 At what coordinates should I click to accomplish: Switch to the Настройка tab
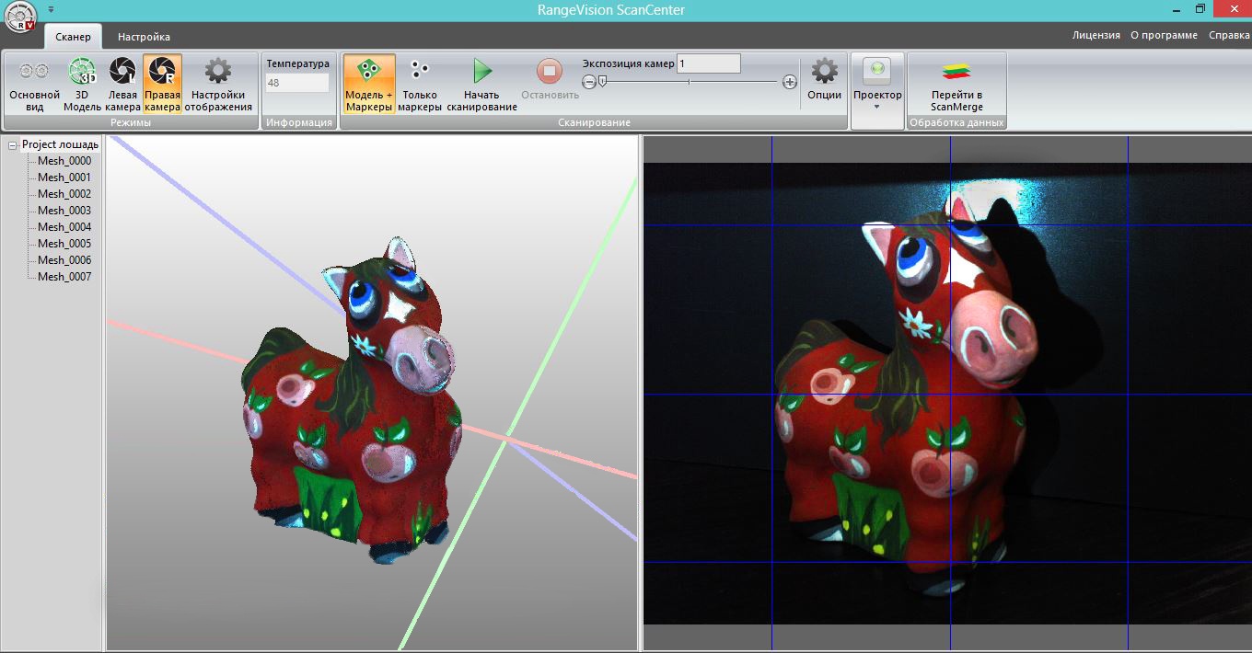point(144,37)
